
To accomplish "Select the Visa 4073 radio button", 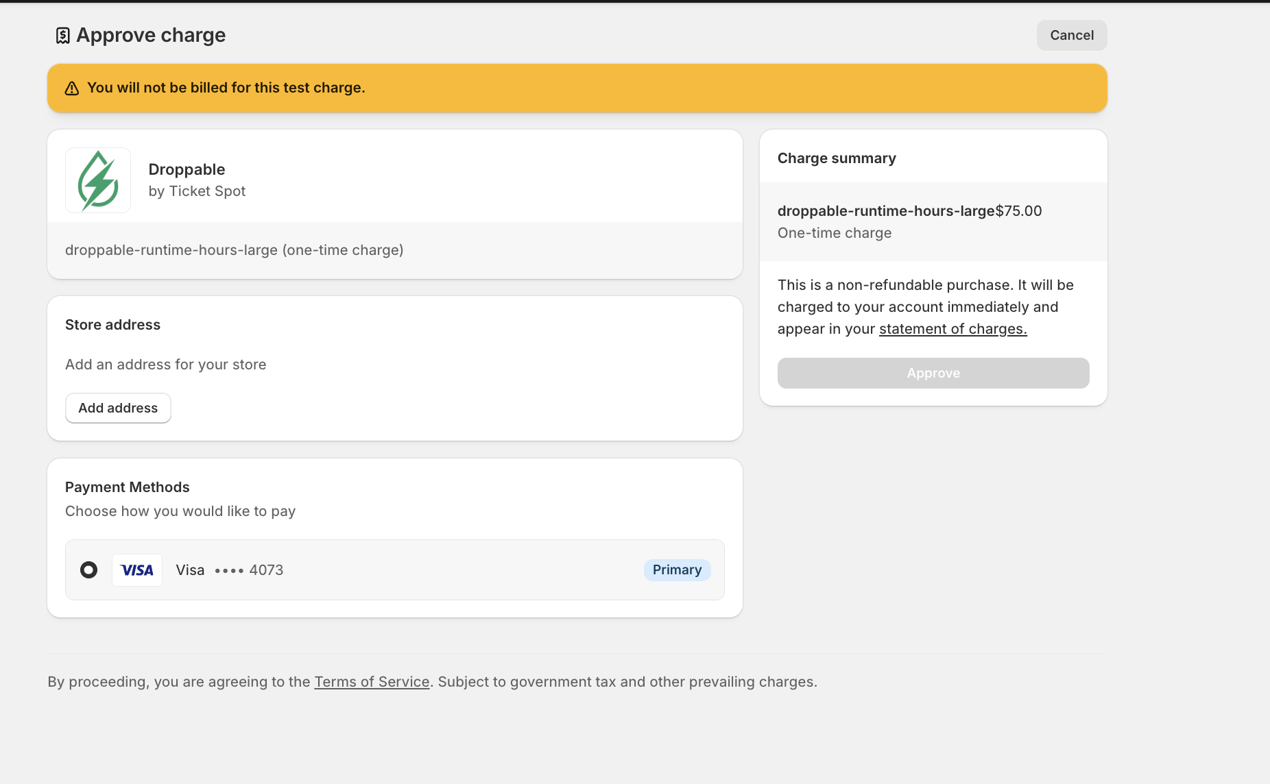I will [x=88, y=570].
